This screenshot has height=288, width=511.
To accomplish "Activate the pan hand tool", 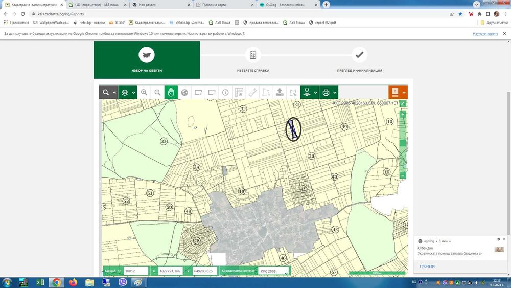I will [x=171, y=93].
